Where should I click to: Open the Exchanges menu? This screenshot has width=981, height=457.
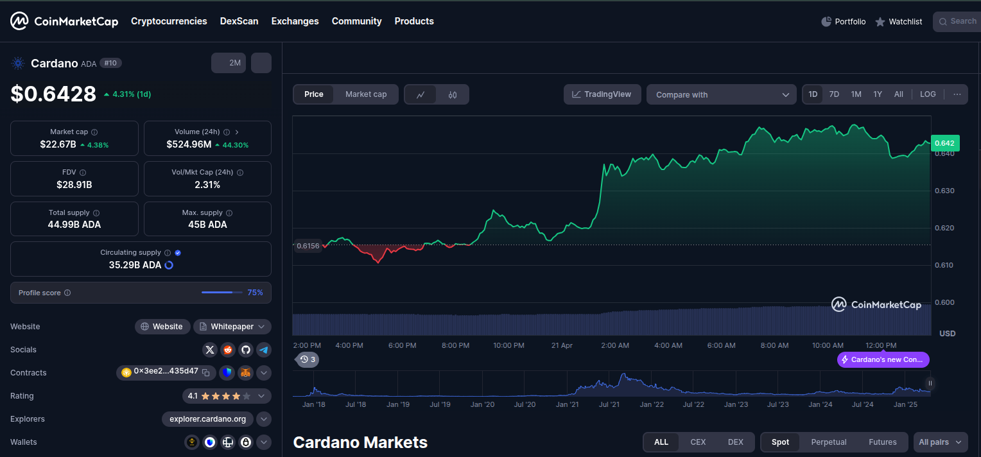295,21
